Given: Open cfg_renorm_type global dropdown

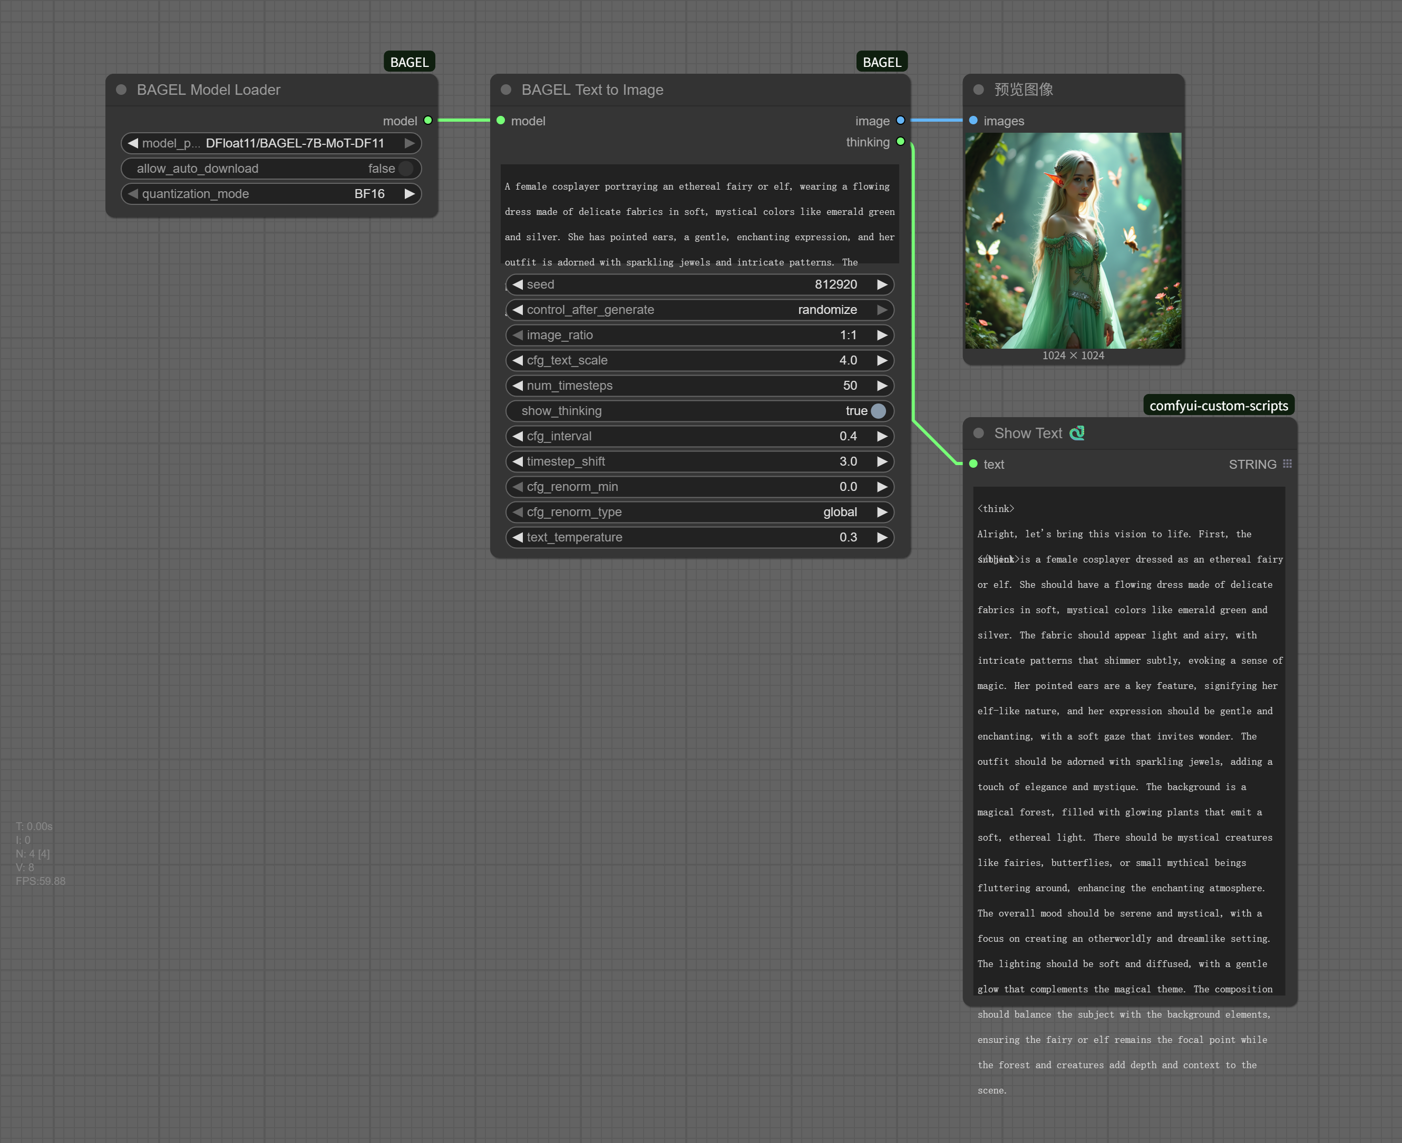Looking at the screenshot, I should 700,512.
